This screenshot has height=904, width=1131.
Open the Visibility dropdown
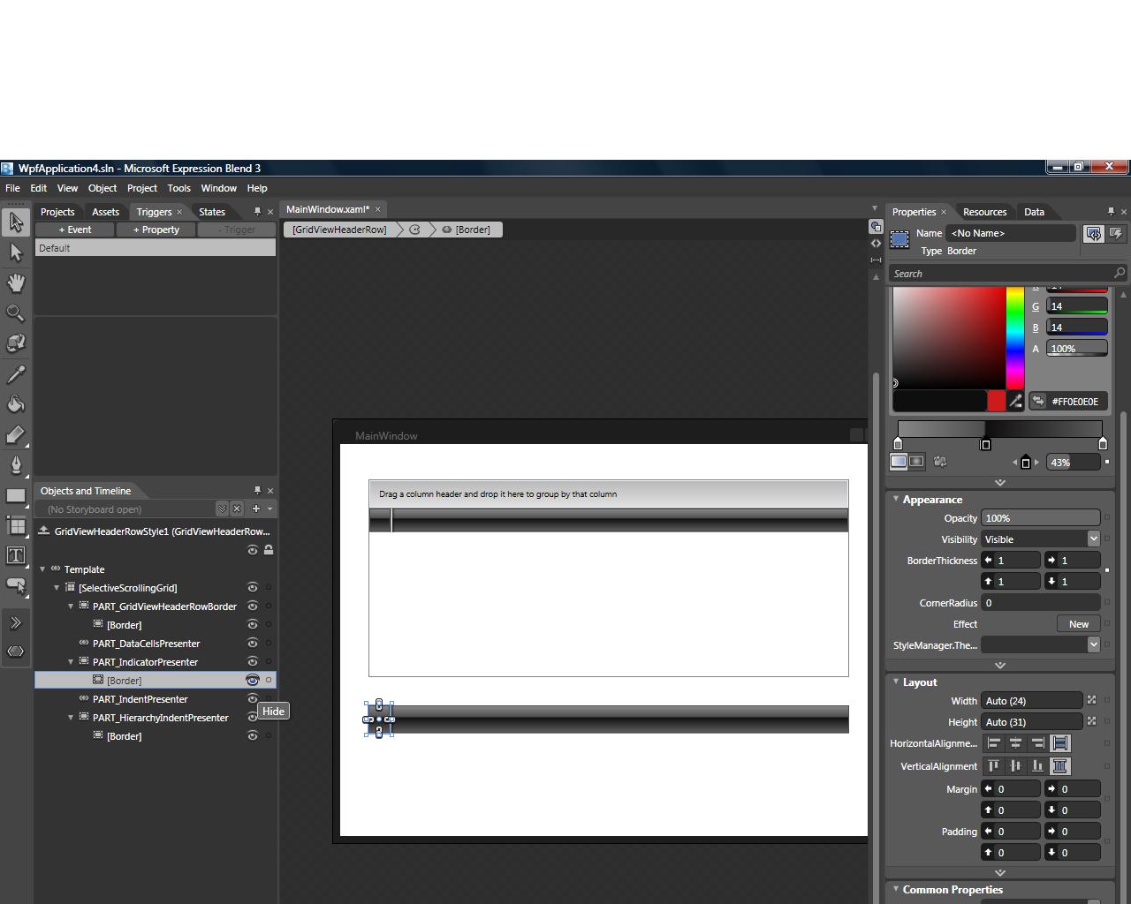click(1094, 539)
